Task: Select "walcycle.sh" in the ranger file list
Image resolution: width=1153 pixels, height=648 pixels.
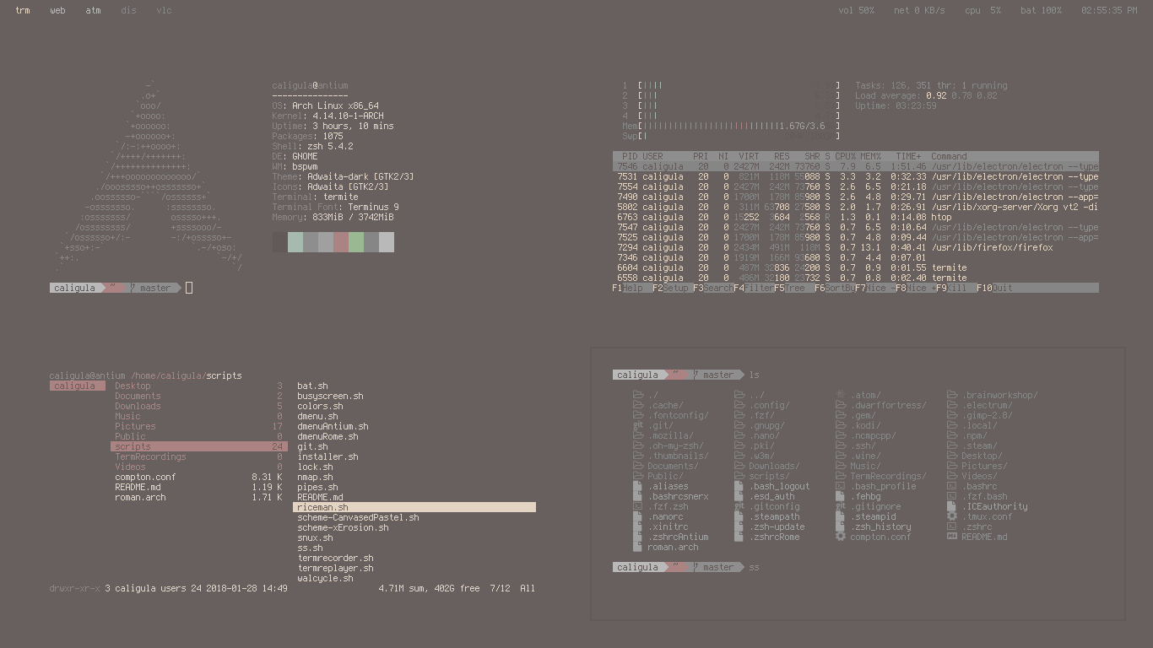Action: 325,578
